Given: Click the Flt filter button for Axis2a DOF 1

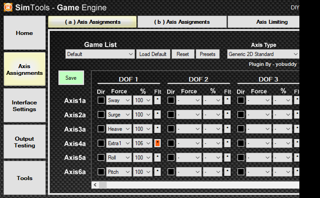Looking at the screenshot, I should click(157, 114).
